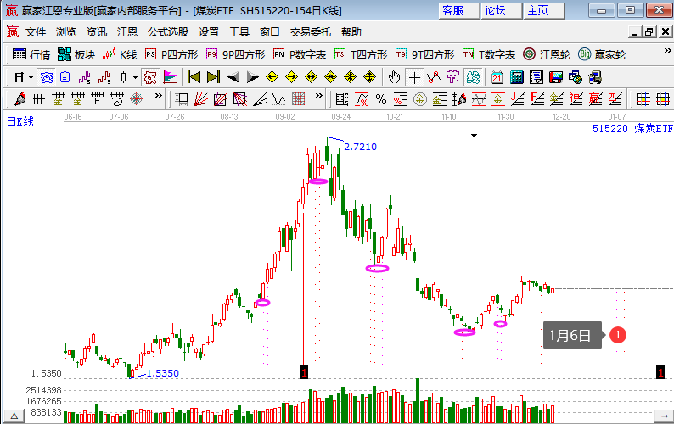This screenshot has height=424, width=674.
Task: Open the 9T四方形 tool
Action: [x=424, y=54]
